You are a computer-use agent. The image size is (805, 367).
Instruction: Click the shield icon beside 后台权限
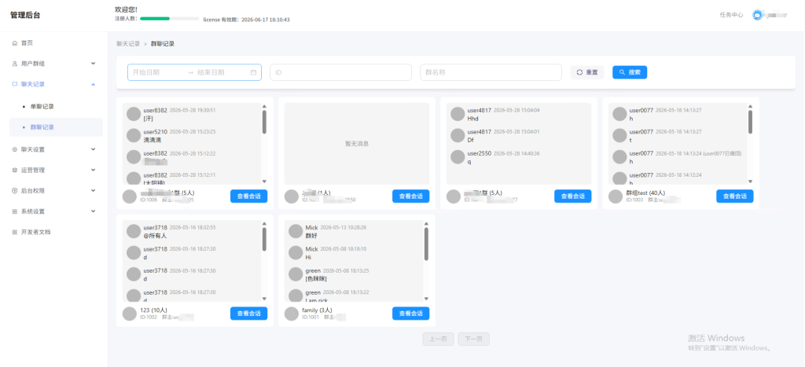click(x=14, y=190)
